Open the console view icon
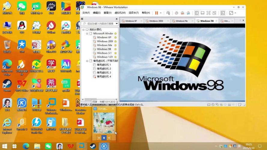 tap(223, 13)
